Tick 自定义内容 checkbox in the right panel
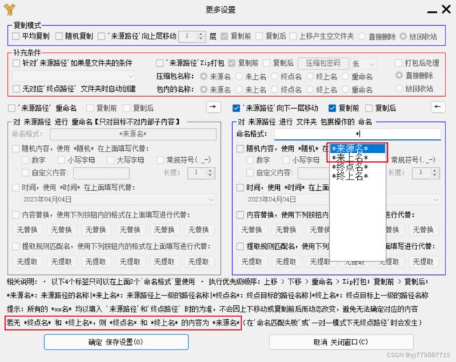 point(250,173)
